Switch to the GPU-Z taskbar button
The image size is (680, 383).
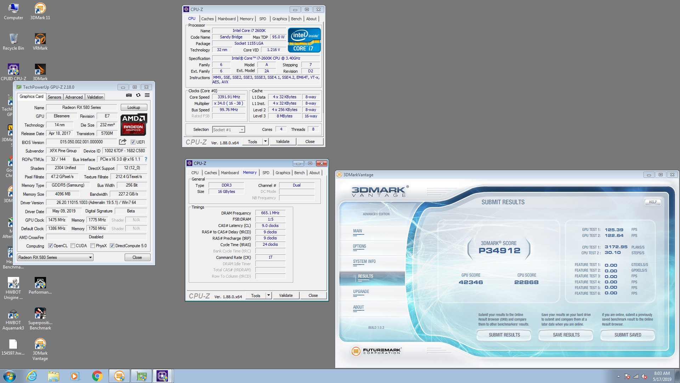click(x=141, y=376)
